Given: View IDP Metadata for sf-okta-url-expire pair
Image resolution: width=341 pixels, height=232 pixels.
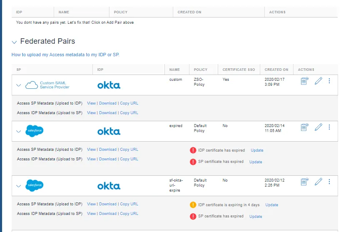Looking at the screenshot, I should (91, 214).
